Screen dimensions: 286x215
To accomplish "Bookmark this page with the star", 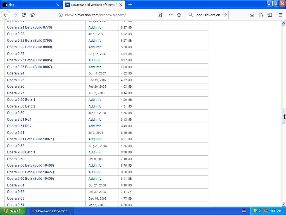I will [179, 15].
